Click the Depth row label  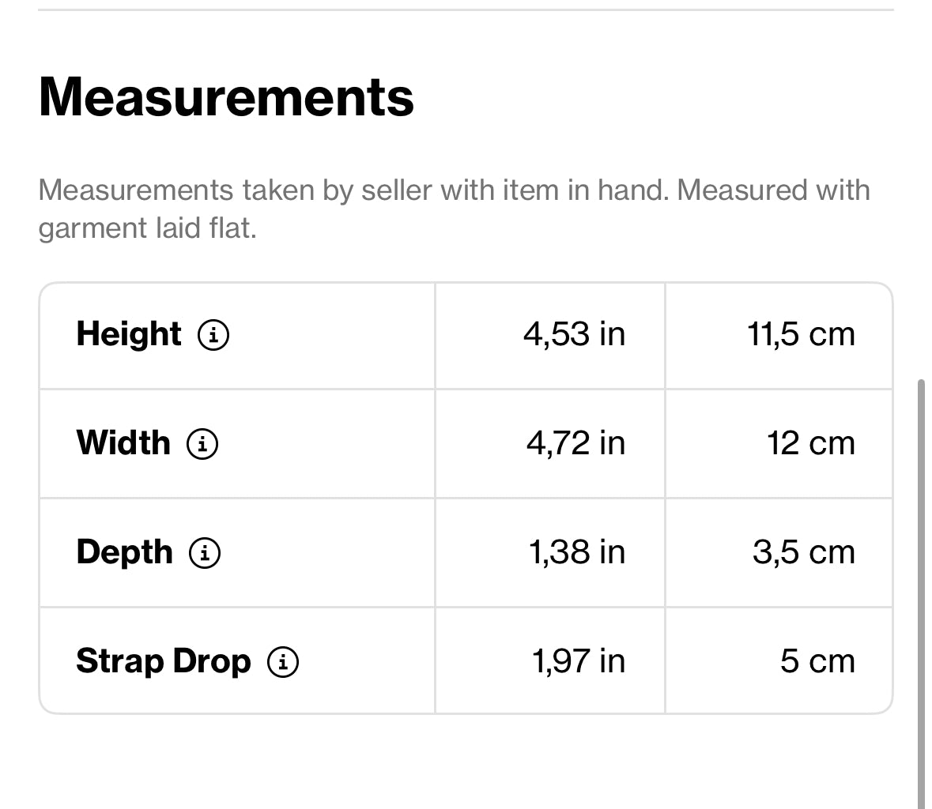[125, 551]
